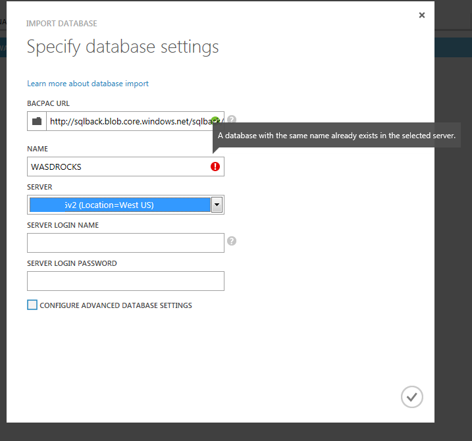Screen dimensions: 472x441
Task: Click the Specify database settings heading
Action: pos(122,47)
